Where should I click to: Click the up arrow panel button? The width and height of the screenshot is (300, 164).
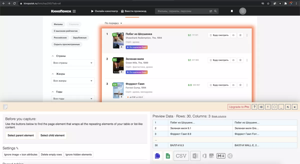(x=268, y=107)
